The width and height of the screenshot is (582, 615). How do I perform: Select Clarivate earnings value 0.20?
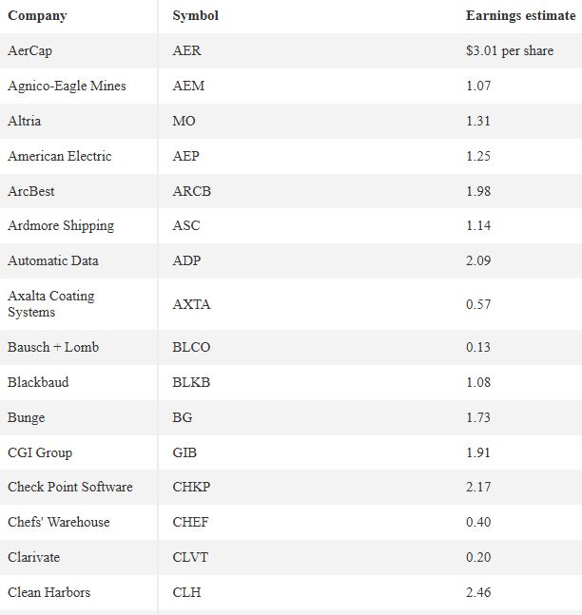click(x=478, y=557)
